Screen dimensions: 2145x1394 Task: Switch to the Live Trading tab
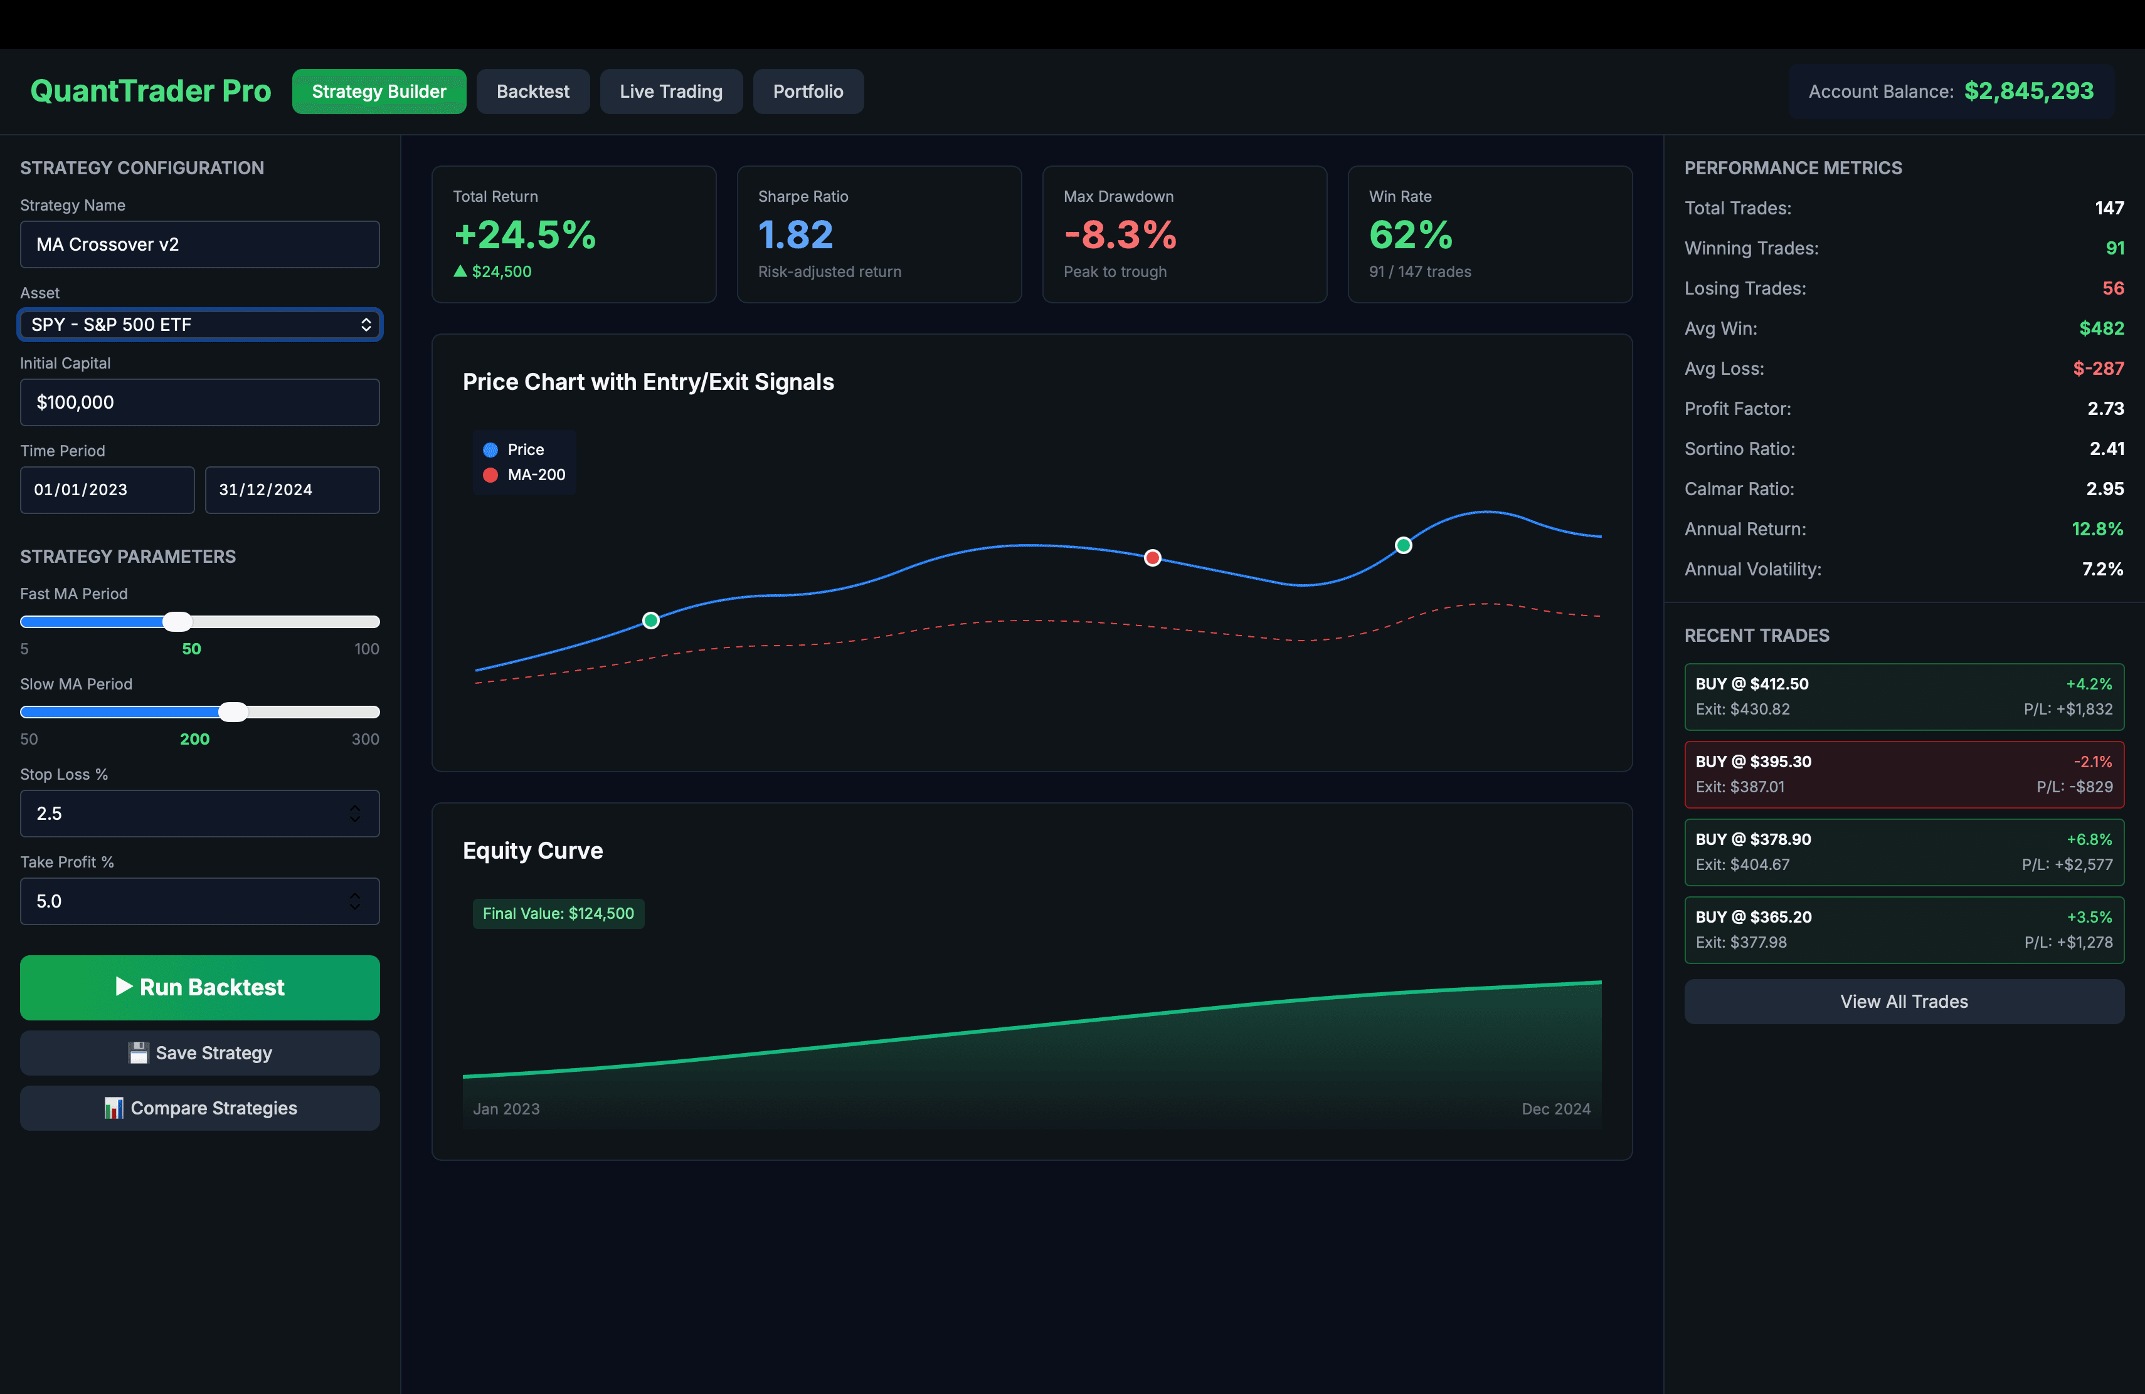click(x=670, y=91)
